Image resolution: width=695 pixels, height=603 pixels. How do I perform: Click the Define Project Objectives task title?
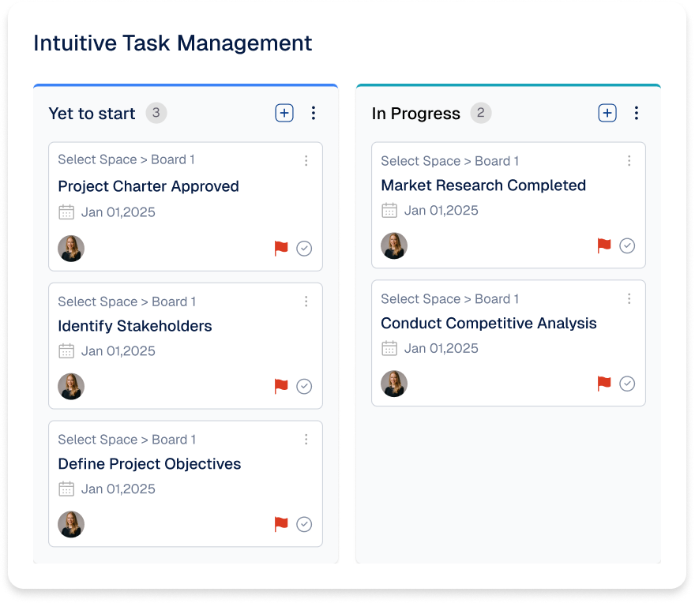tap(149, 463)
